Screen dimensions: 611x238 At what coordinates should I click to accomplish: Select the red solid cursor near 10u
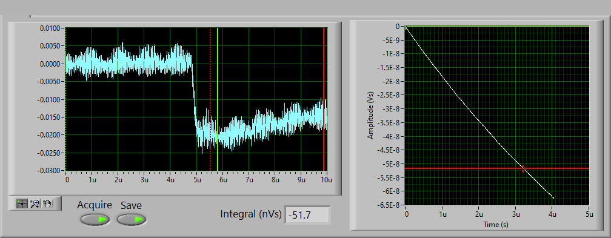tap(324, 99)
